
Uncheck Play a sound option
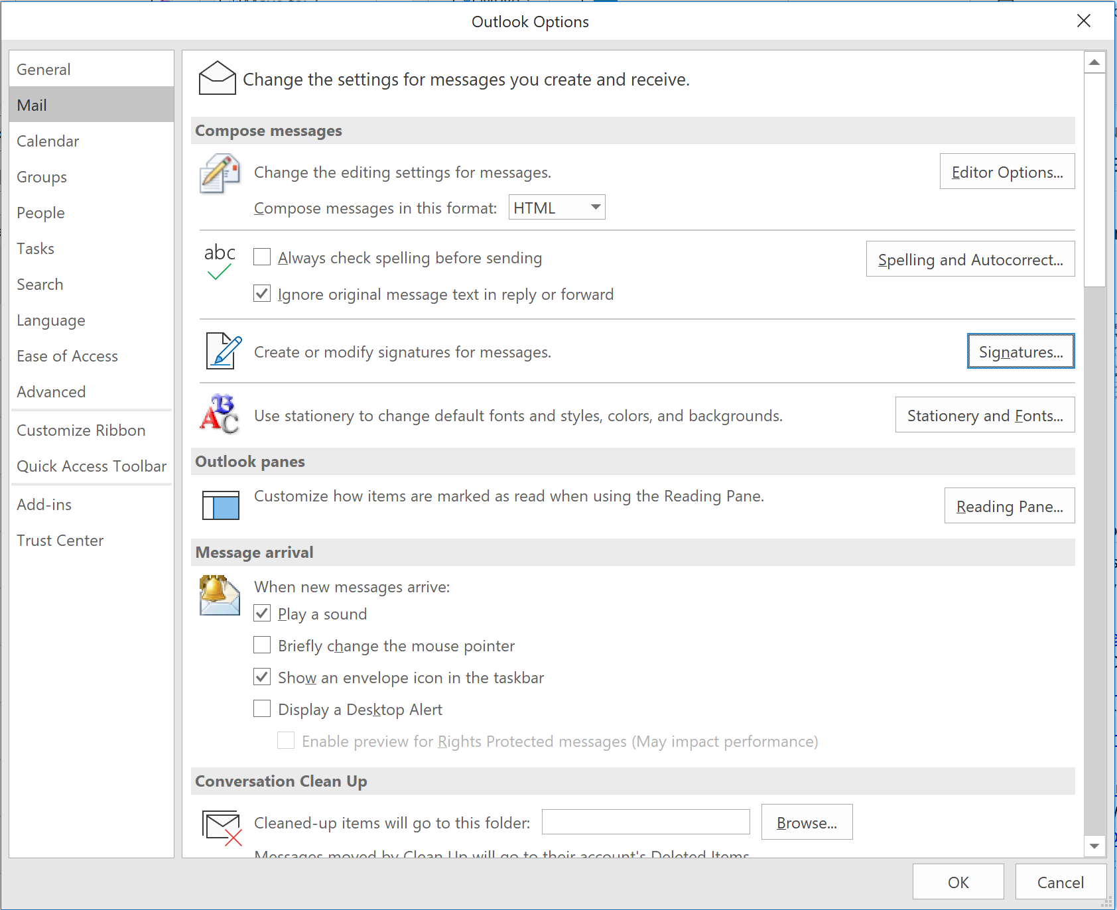[262, 613]
